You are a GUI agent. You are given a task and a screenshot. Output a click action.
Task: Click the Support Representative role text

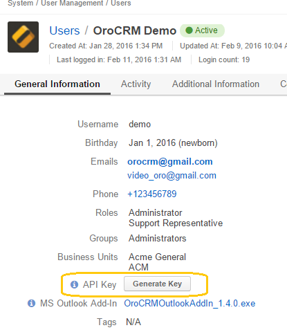(x=176, y=223)
